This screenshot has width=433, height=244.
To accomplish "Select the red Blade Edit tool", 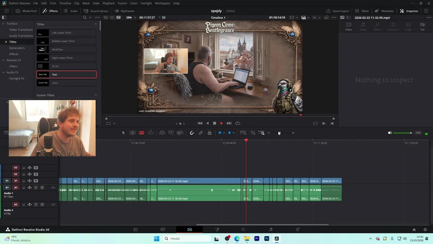I will pyautogui.click(x=142, y=133).
